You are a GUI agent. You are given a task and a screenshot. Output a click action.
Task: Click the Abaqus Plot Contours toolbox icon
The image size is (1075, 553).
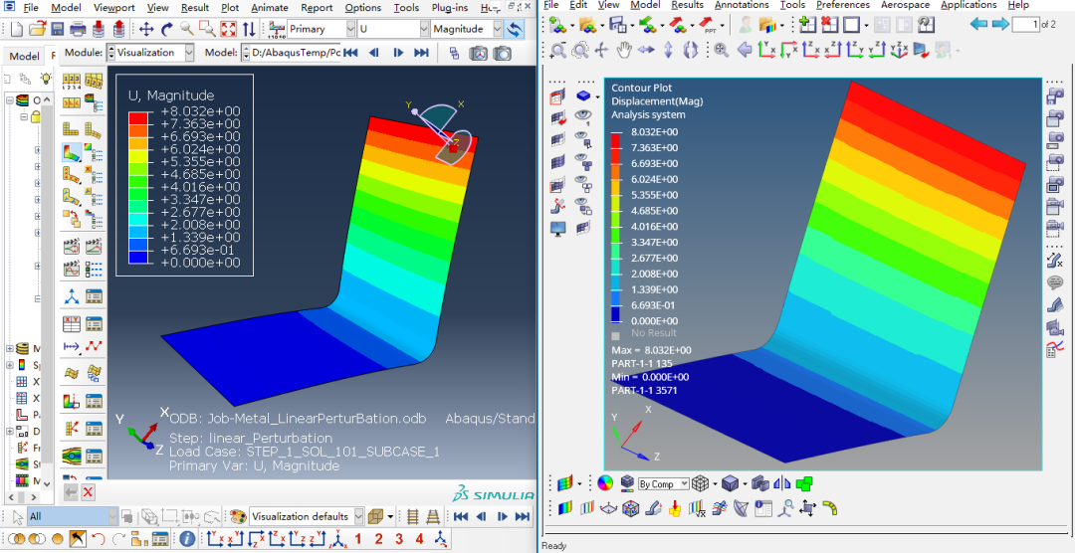pyautogui.click(x=71, y=152)
